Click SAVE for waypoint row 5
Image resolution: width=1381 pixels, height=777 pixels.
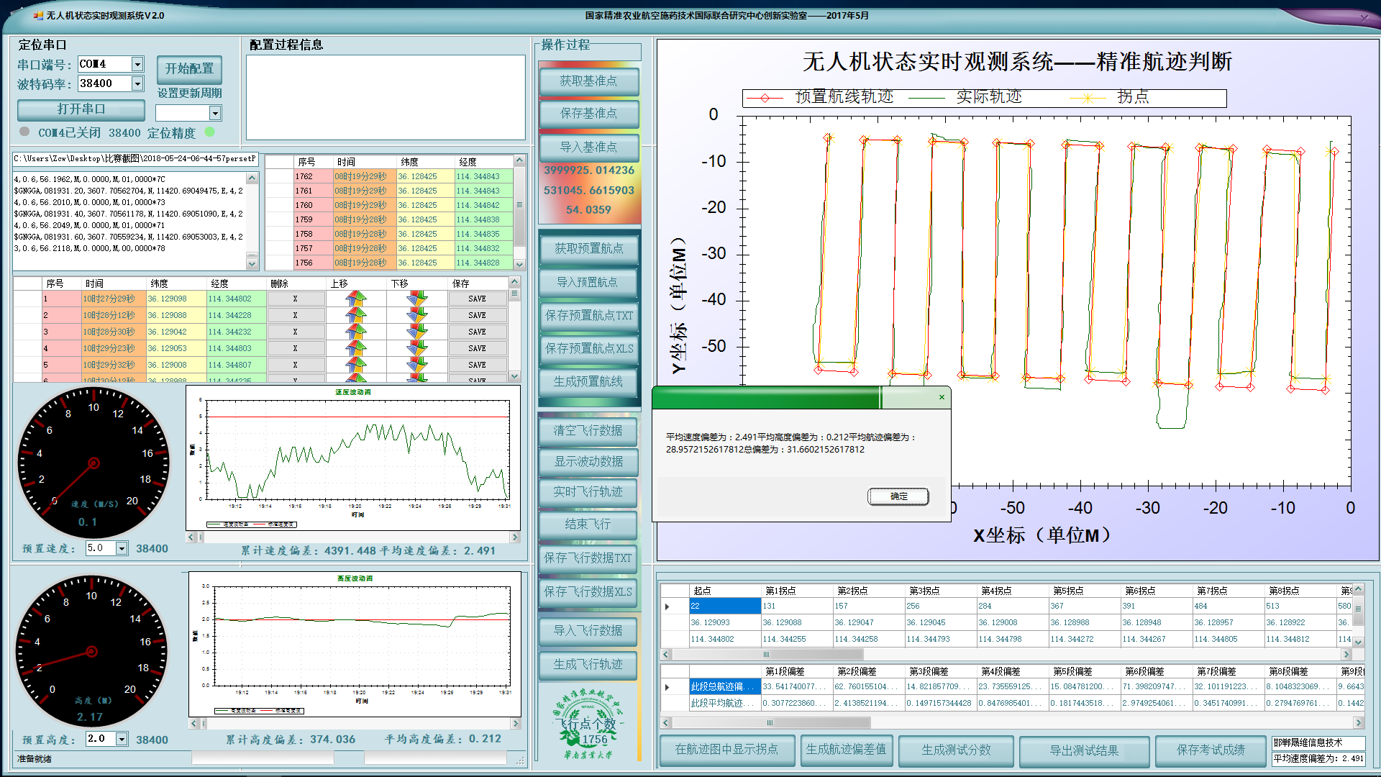[477, 365]
